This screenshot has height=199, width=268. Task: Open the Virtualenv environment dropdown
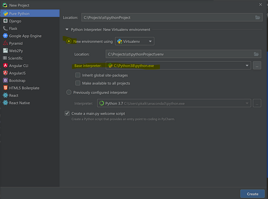coord(135,41)
